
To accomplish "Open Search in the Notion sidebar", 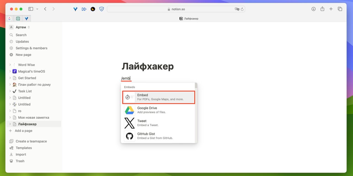I will point(21,35).
